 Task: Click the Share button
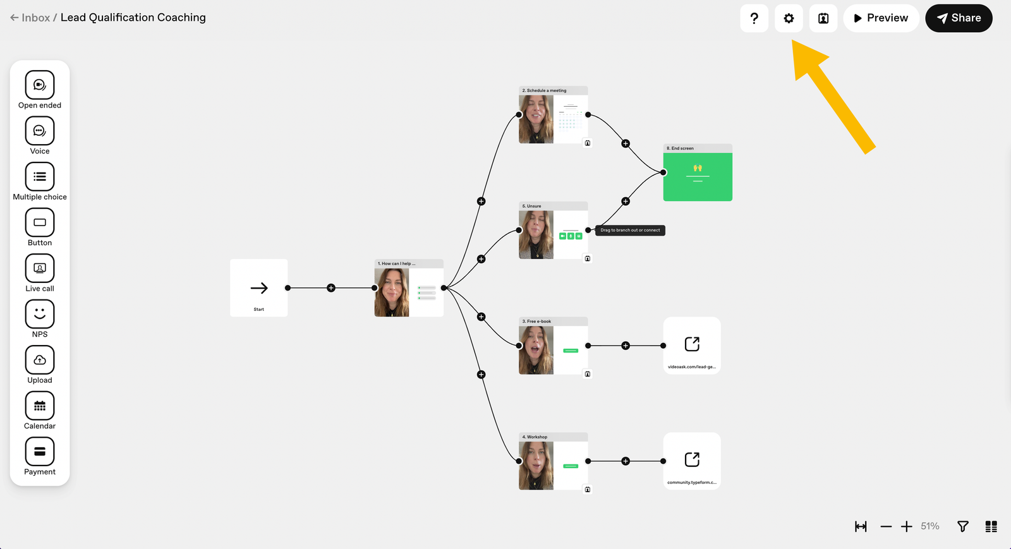tap(959, 18)
